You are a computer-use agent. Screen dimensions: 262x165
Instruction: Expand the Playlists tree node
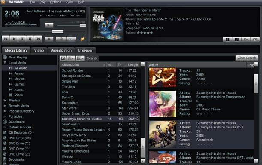pyautogui.click(x=5, y=101)
